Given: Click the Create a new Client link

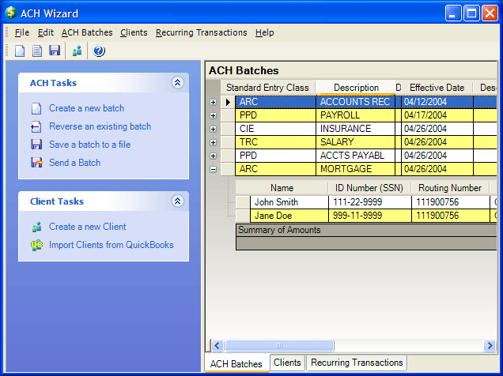Looking at the screenshot, I should click(88, 227).
